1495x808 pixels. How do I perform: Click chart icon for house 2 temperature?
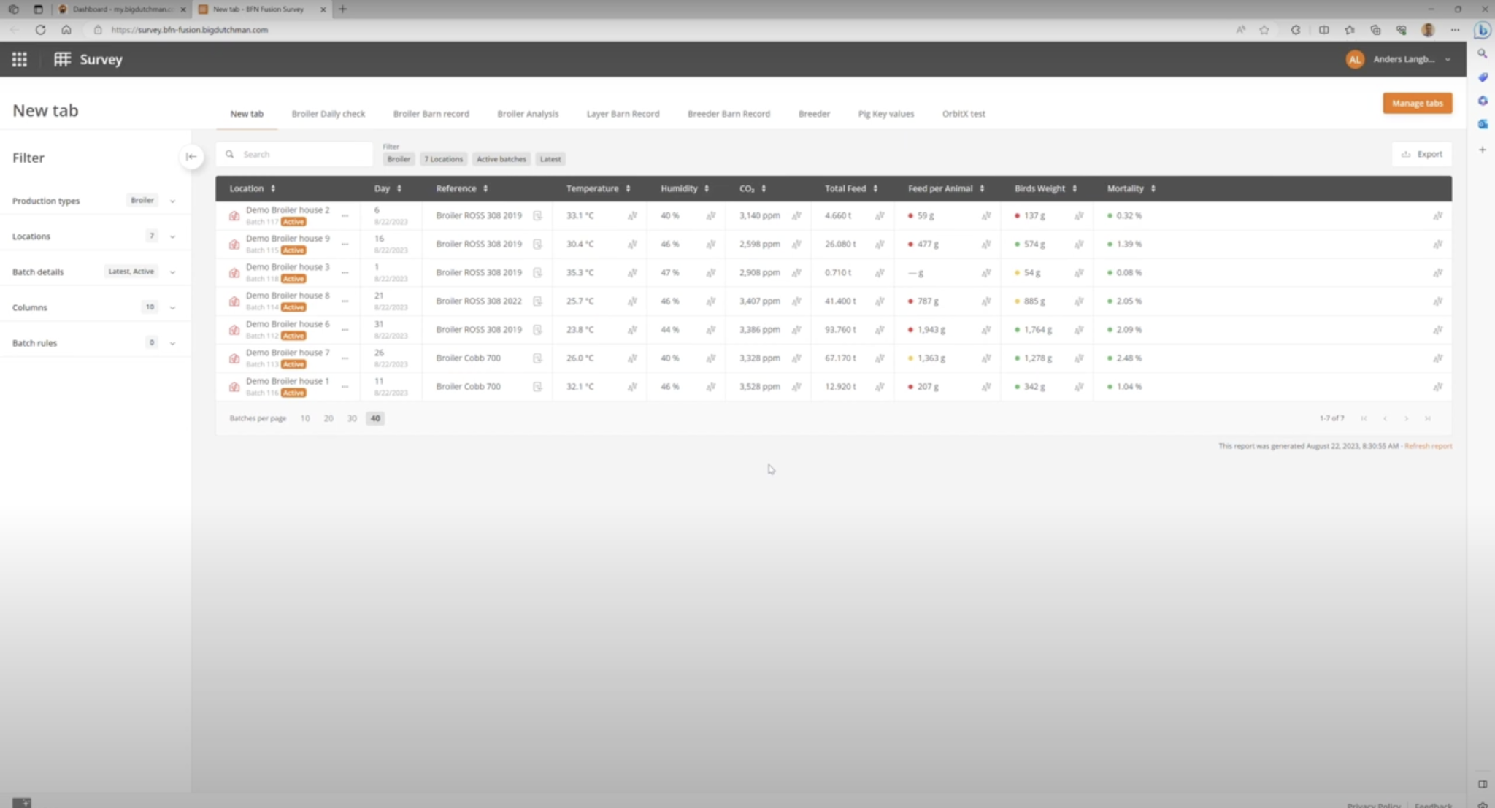(x=632, y=216)
